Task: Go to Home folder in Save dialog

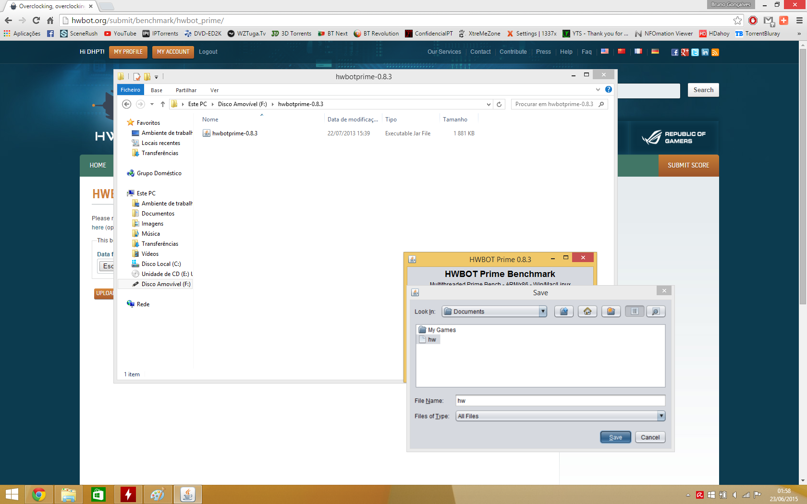Action: (x=587, y=312)
